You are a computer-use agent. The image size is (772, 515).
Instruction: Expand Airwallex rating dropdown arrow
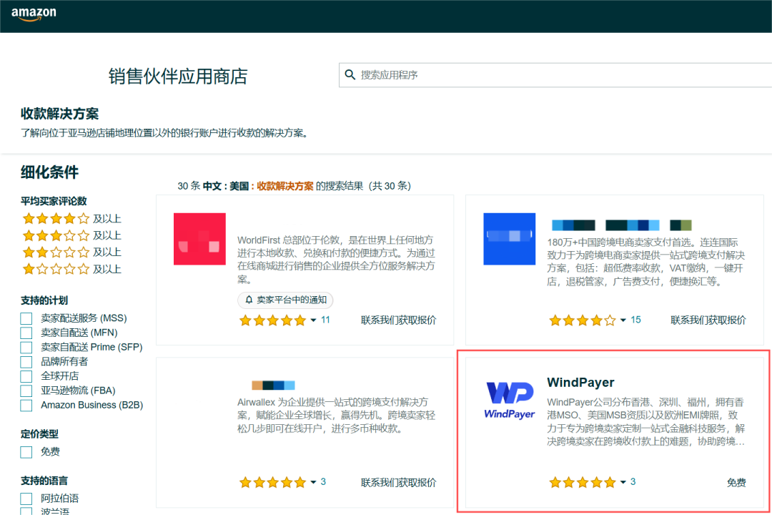313,482
